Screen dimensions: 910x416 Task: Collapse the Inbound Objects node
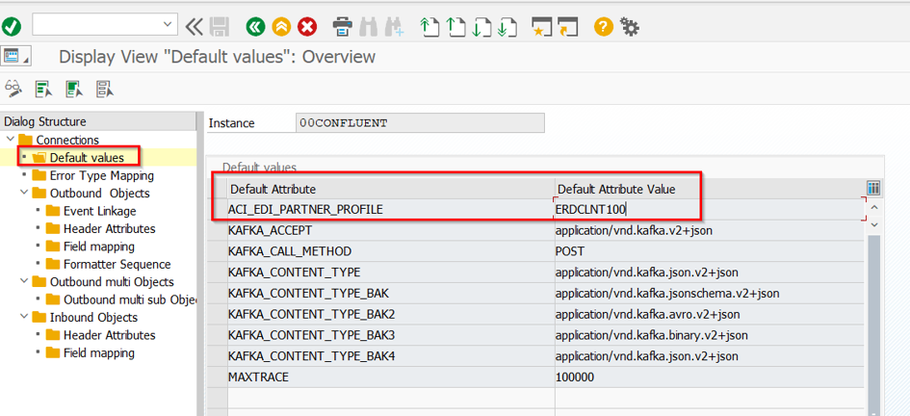(x=24, y=317)
